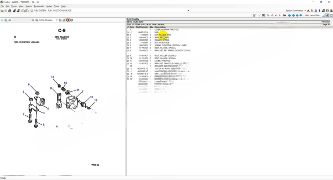333x180 pixels.
Task: Open the Tools menu
Action: tap(56, 6)
